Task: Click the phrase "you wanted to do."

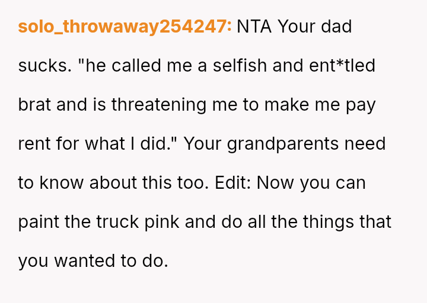Action: (93, 261)
